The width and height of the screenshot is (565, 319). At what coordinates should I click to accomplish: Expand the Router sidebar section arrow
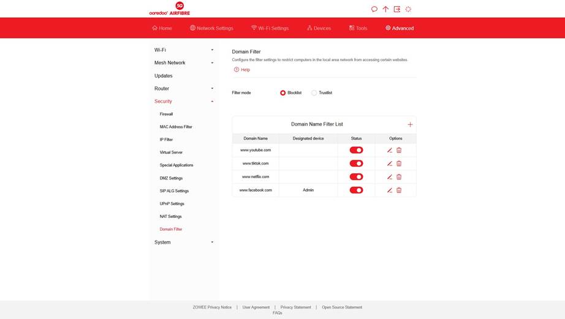tap(212, 89)
